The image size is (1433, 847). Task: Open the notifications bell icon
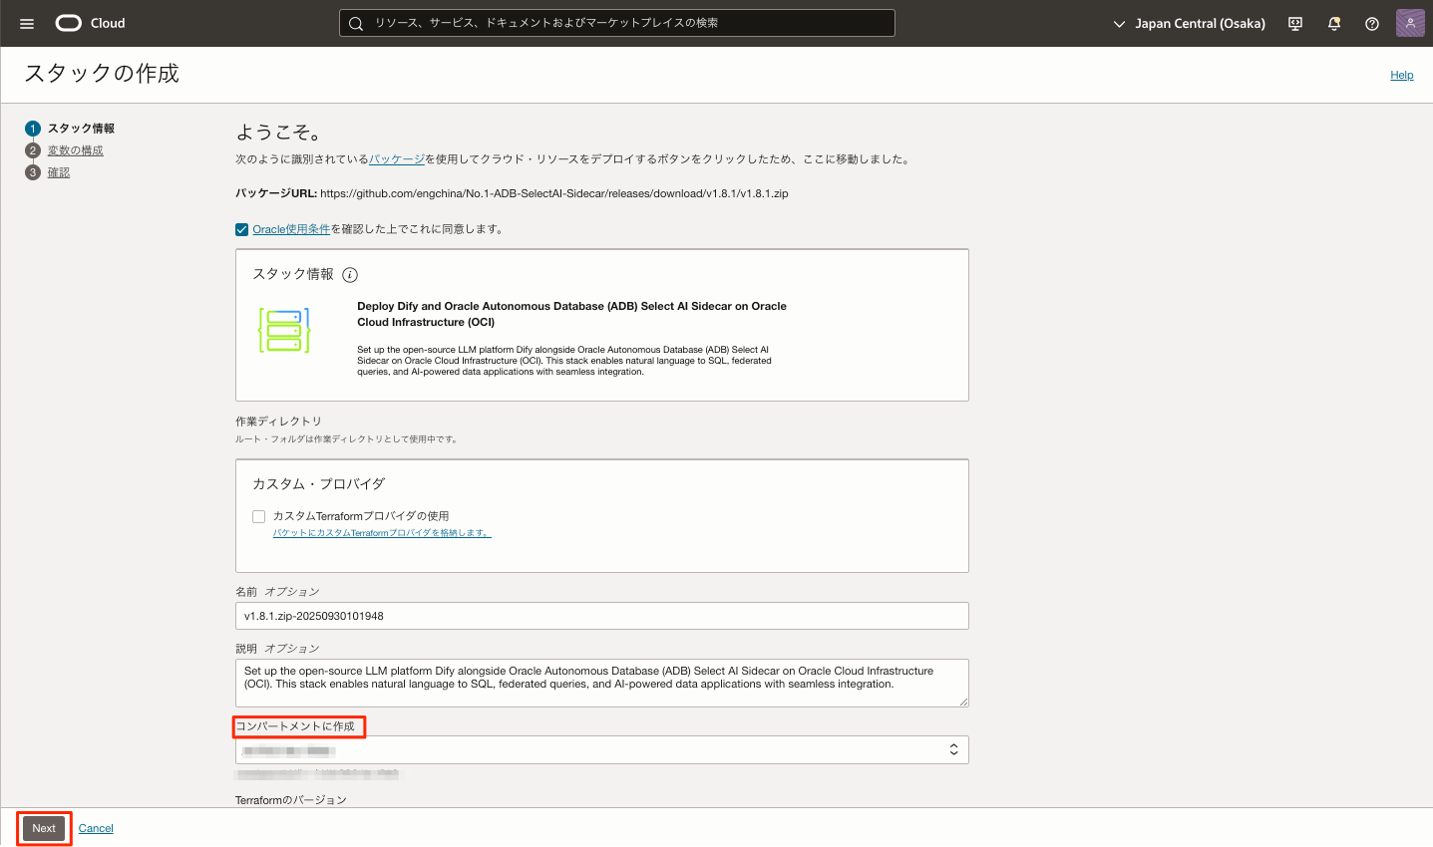(1334, 24)
